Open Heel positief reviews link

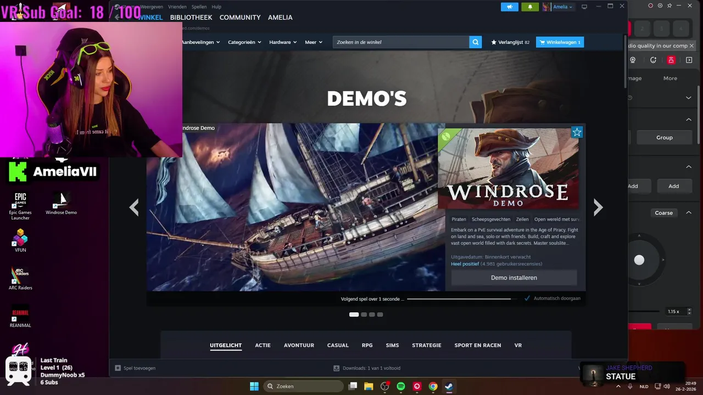pyautogui.click(x=465, y=264)
